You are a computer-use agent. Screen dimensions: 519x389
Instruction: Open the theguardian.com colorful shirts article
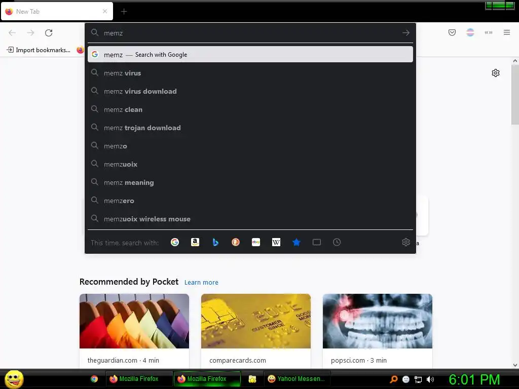point(134,321)
